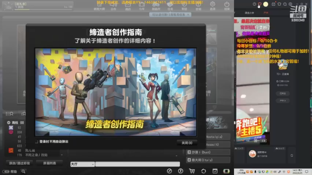Click the recommended streamer avatar at bottom
The height and width of the screenshot is (175, 312).
point(252,154)
